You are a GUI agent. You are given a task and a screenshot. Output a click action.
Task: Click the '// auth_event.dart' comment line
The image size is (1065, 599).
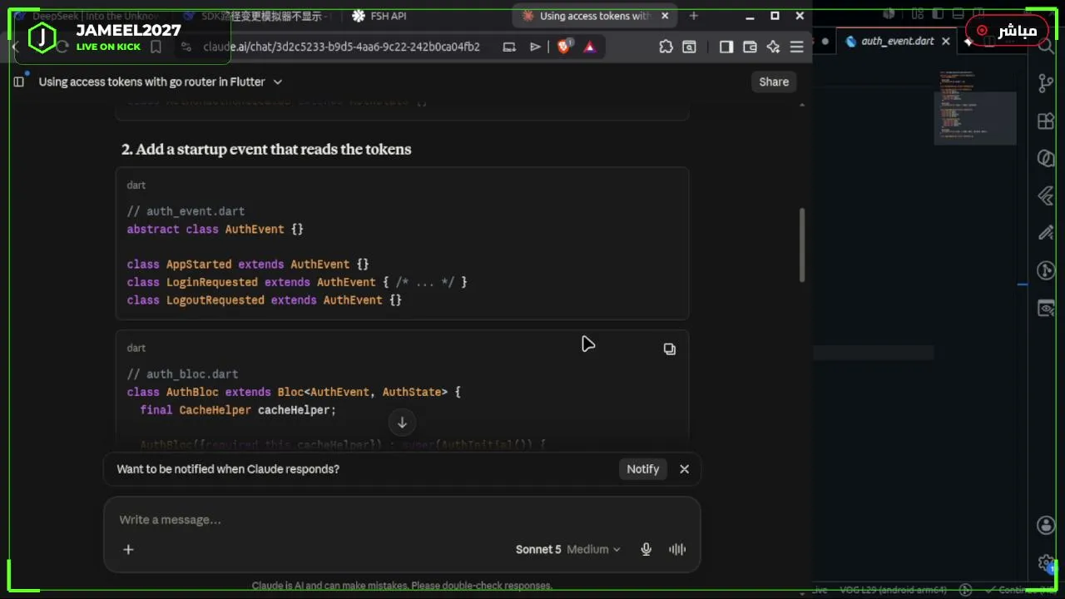[x=186, y=211]
